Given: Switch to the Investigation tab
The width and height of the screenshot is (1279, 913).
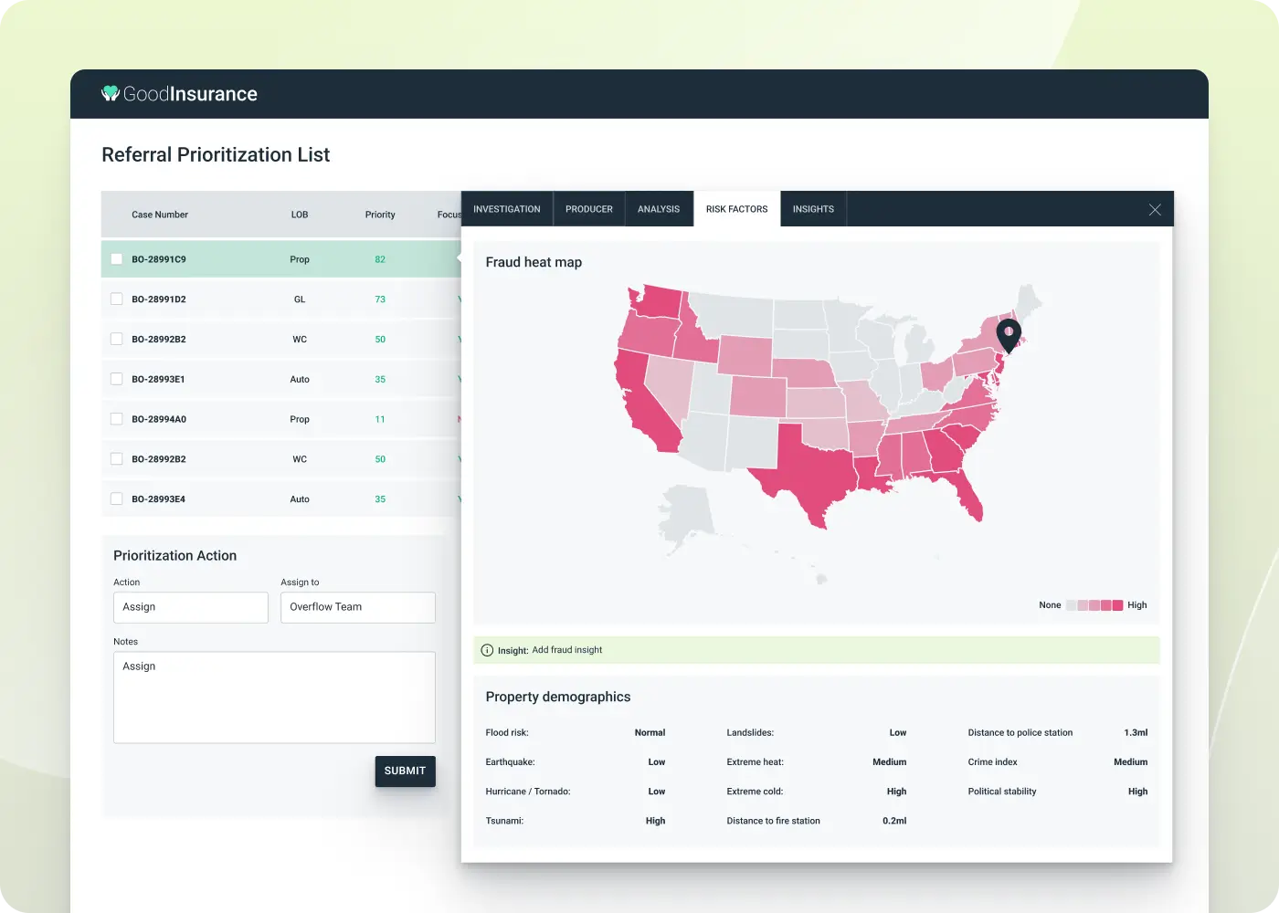Looking at the screenshot, I should point(507,209).
